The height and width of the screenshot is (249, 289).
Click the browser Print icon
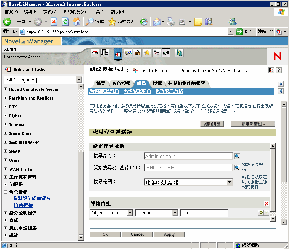point(171,22)
